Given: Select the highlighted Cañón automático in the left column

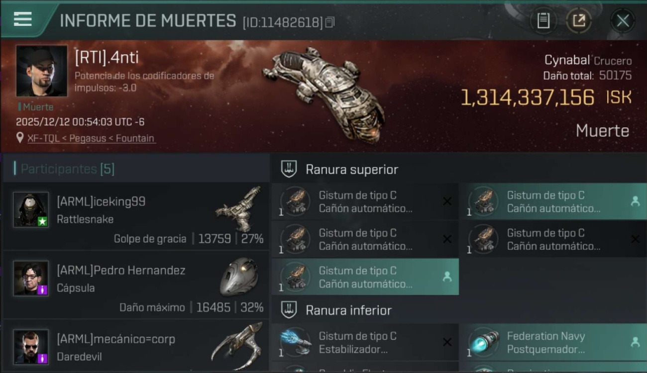Looking at the screenshot, I should tap(365, 277).
